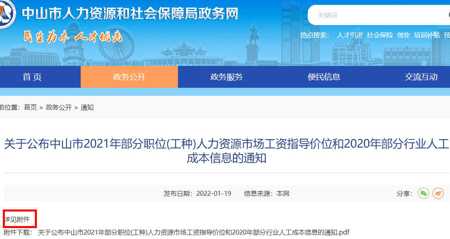Click the site title 中山市人力资源和社会保障局政务网

click(x=130, y=14)
